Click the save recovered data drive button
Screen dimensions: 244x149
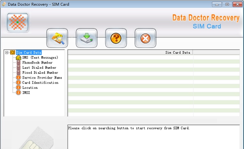(87, 38)
